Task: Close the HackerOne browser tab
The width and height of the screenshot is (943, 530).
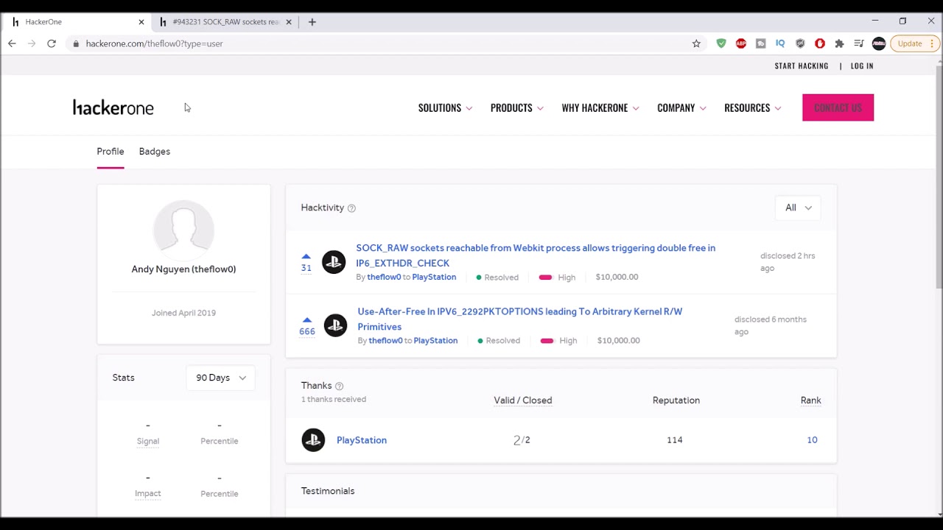Action: (141, 22)
